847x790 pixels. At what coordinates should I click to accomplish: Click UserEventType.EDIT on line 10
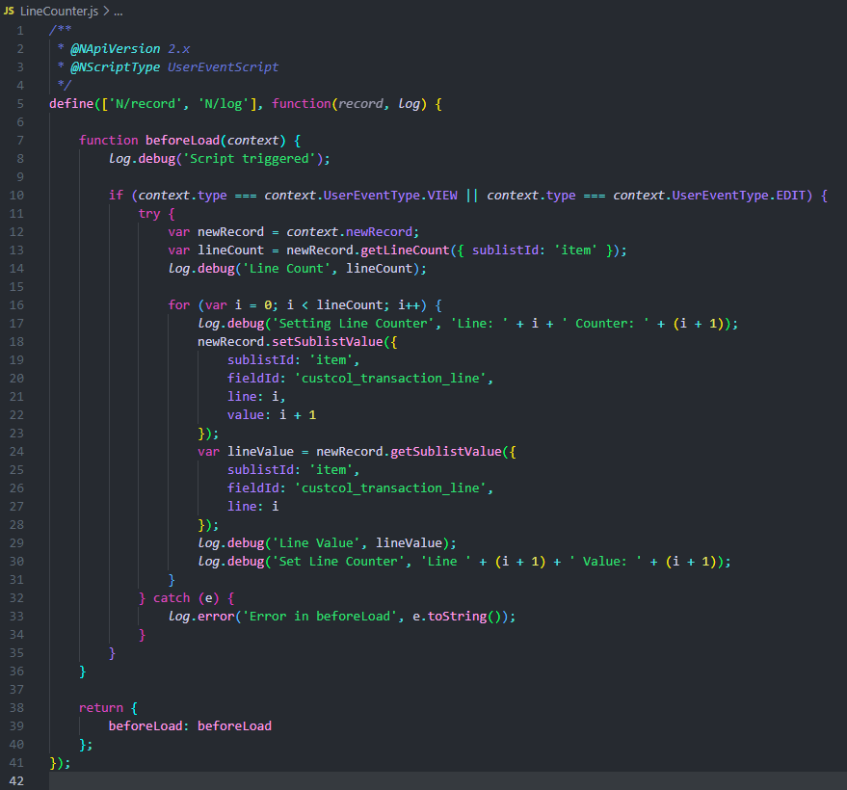[x=738, y=196]
